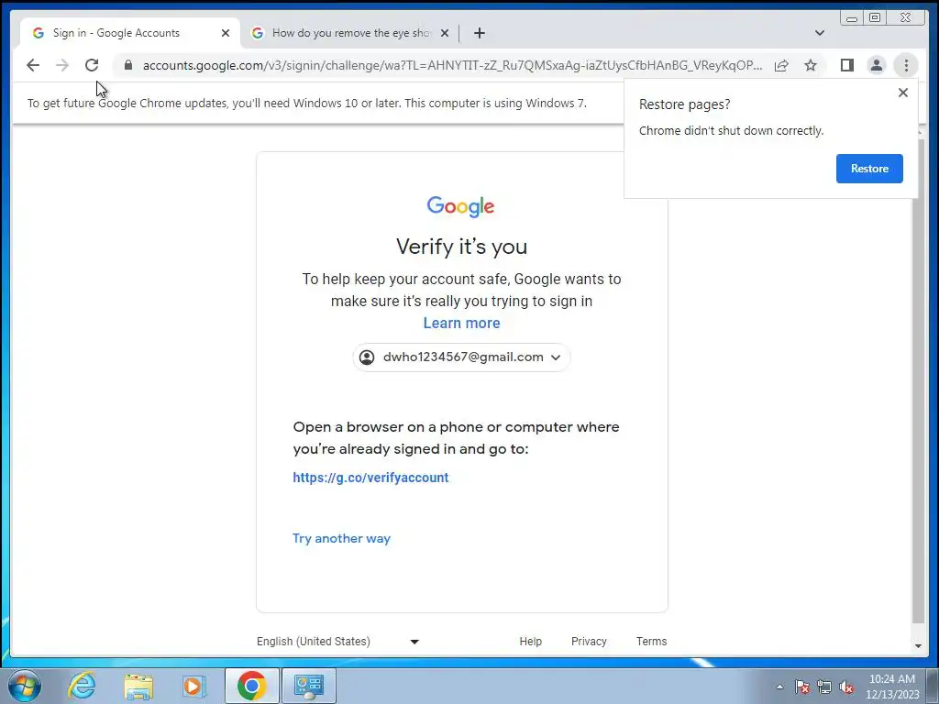Viewport: 939px width, 704px height.
Task: Open Windows Media Player from taskbar
Action: tap(193, 686)
